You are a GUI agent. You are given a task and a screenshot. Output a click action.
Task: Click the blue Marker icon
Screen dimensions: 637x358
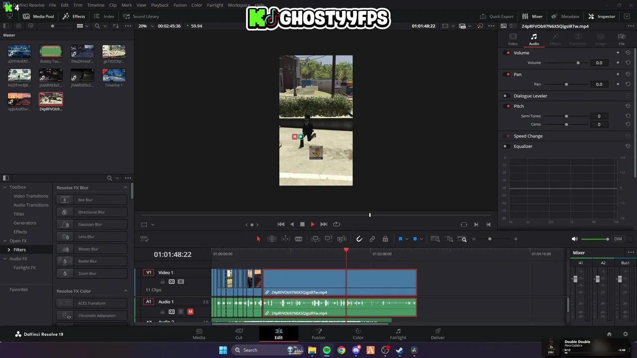coord(415,239)
